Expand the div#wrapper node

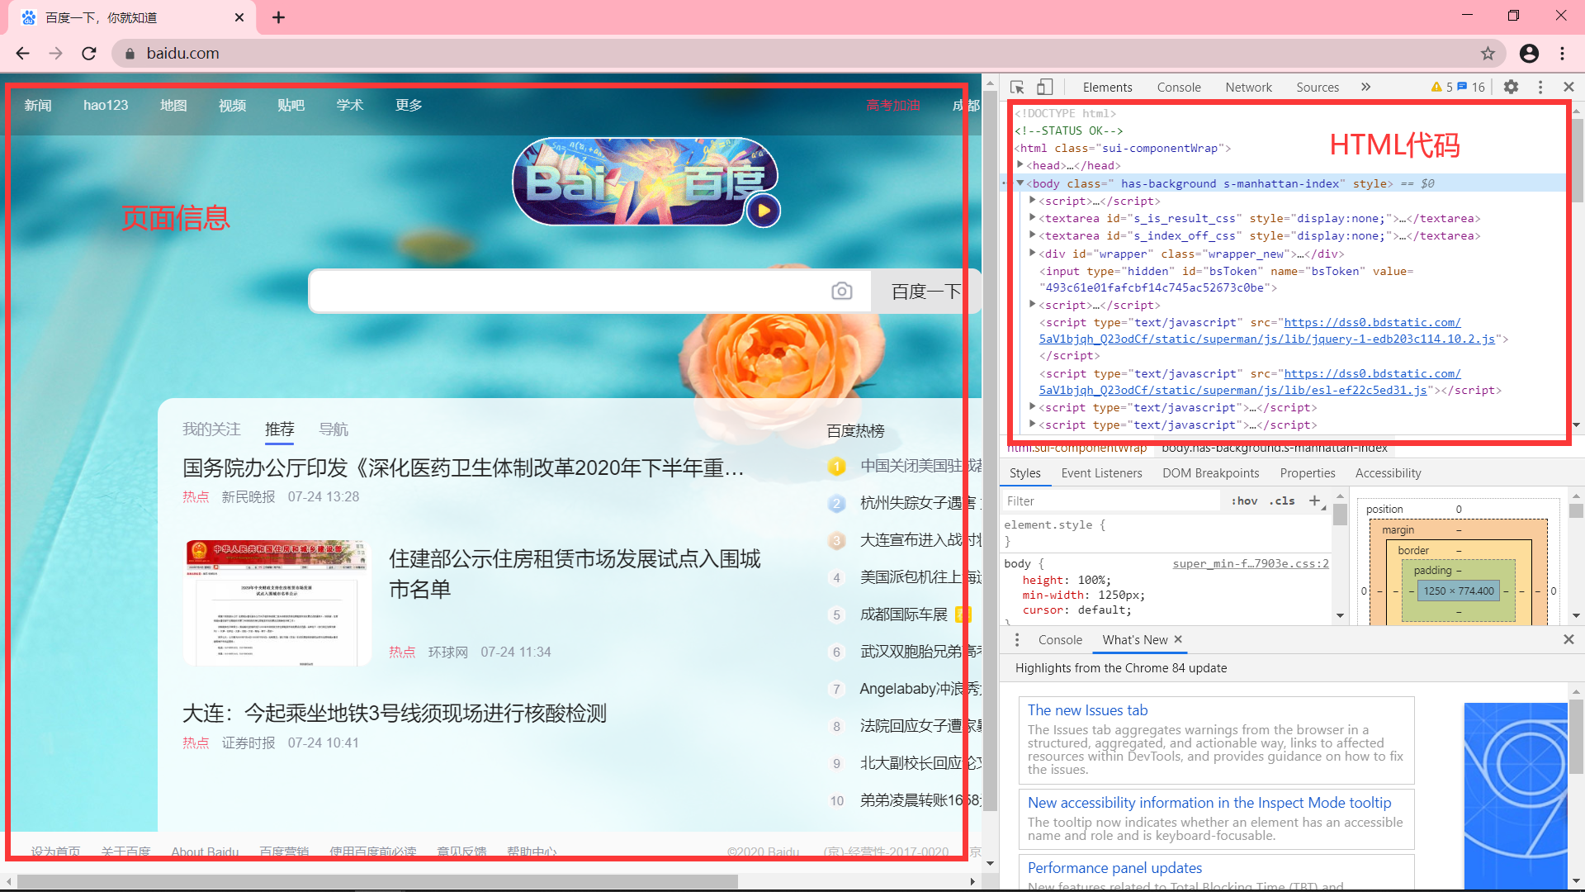pyautogui.click(x=1032, y=254)
